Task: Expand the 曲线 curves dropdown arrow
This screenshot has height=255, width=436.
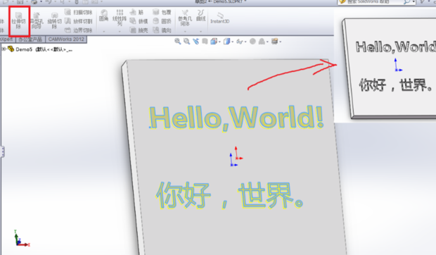Action: (200, 32)
